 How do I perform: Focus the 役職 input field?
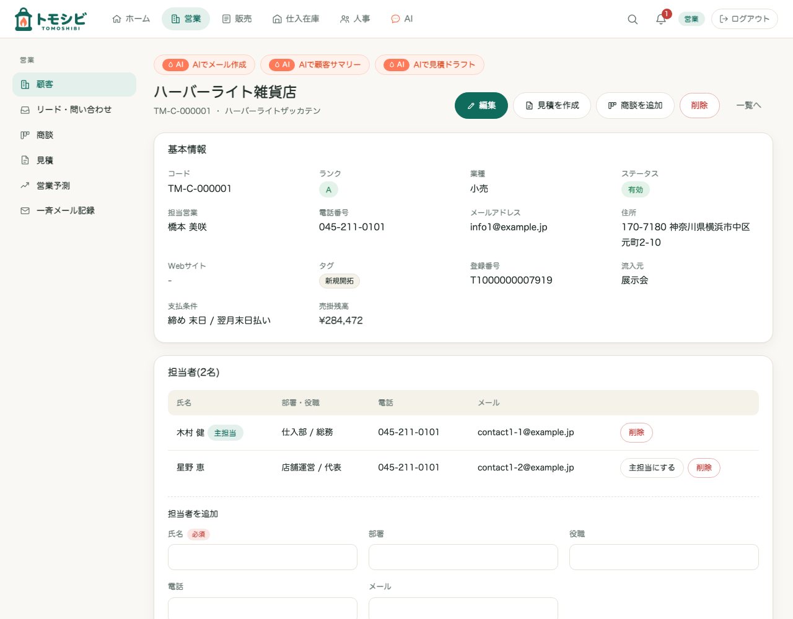[664, 557]
